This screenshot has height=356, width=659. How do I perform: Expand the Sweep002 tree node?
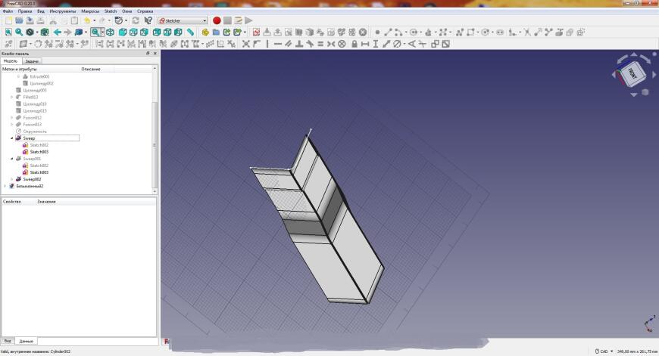12,179
